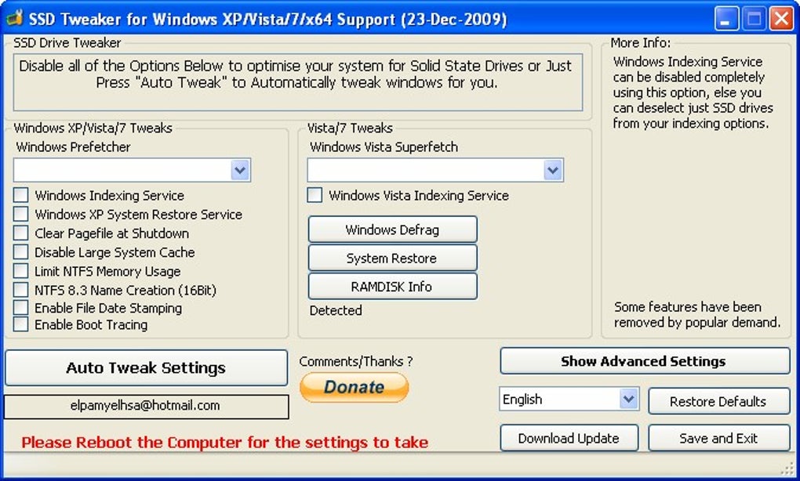
Task: Click the 'Windows Vista Superfetch' label
Action: pos(384,146)
